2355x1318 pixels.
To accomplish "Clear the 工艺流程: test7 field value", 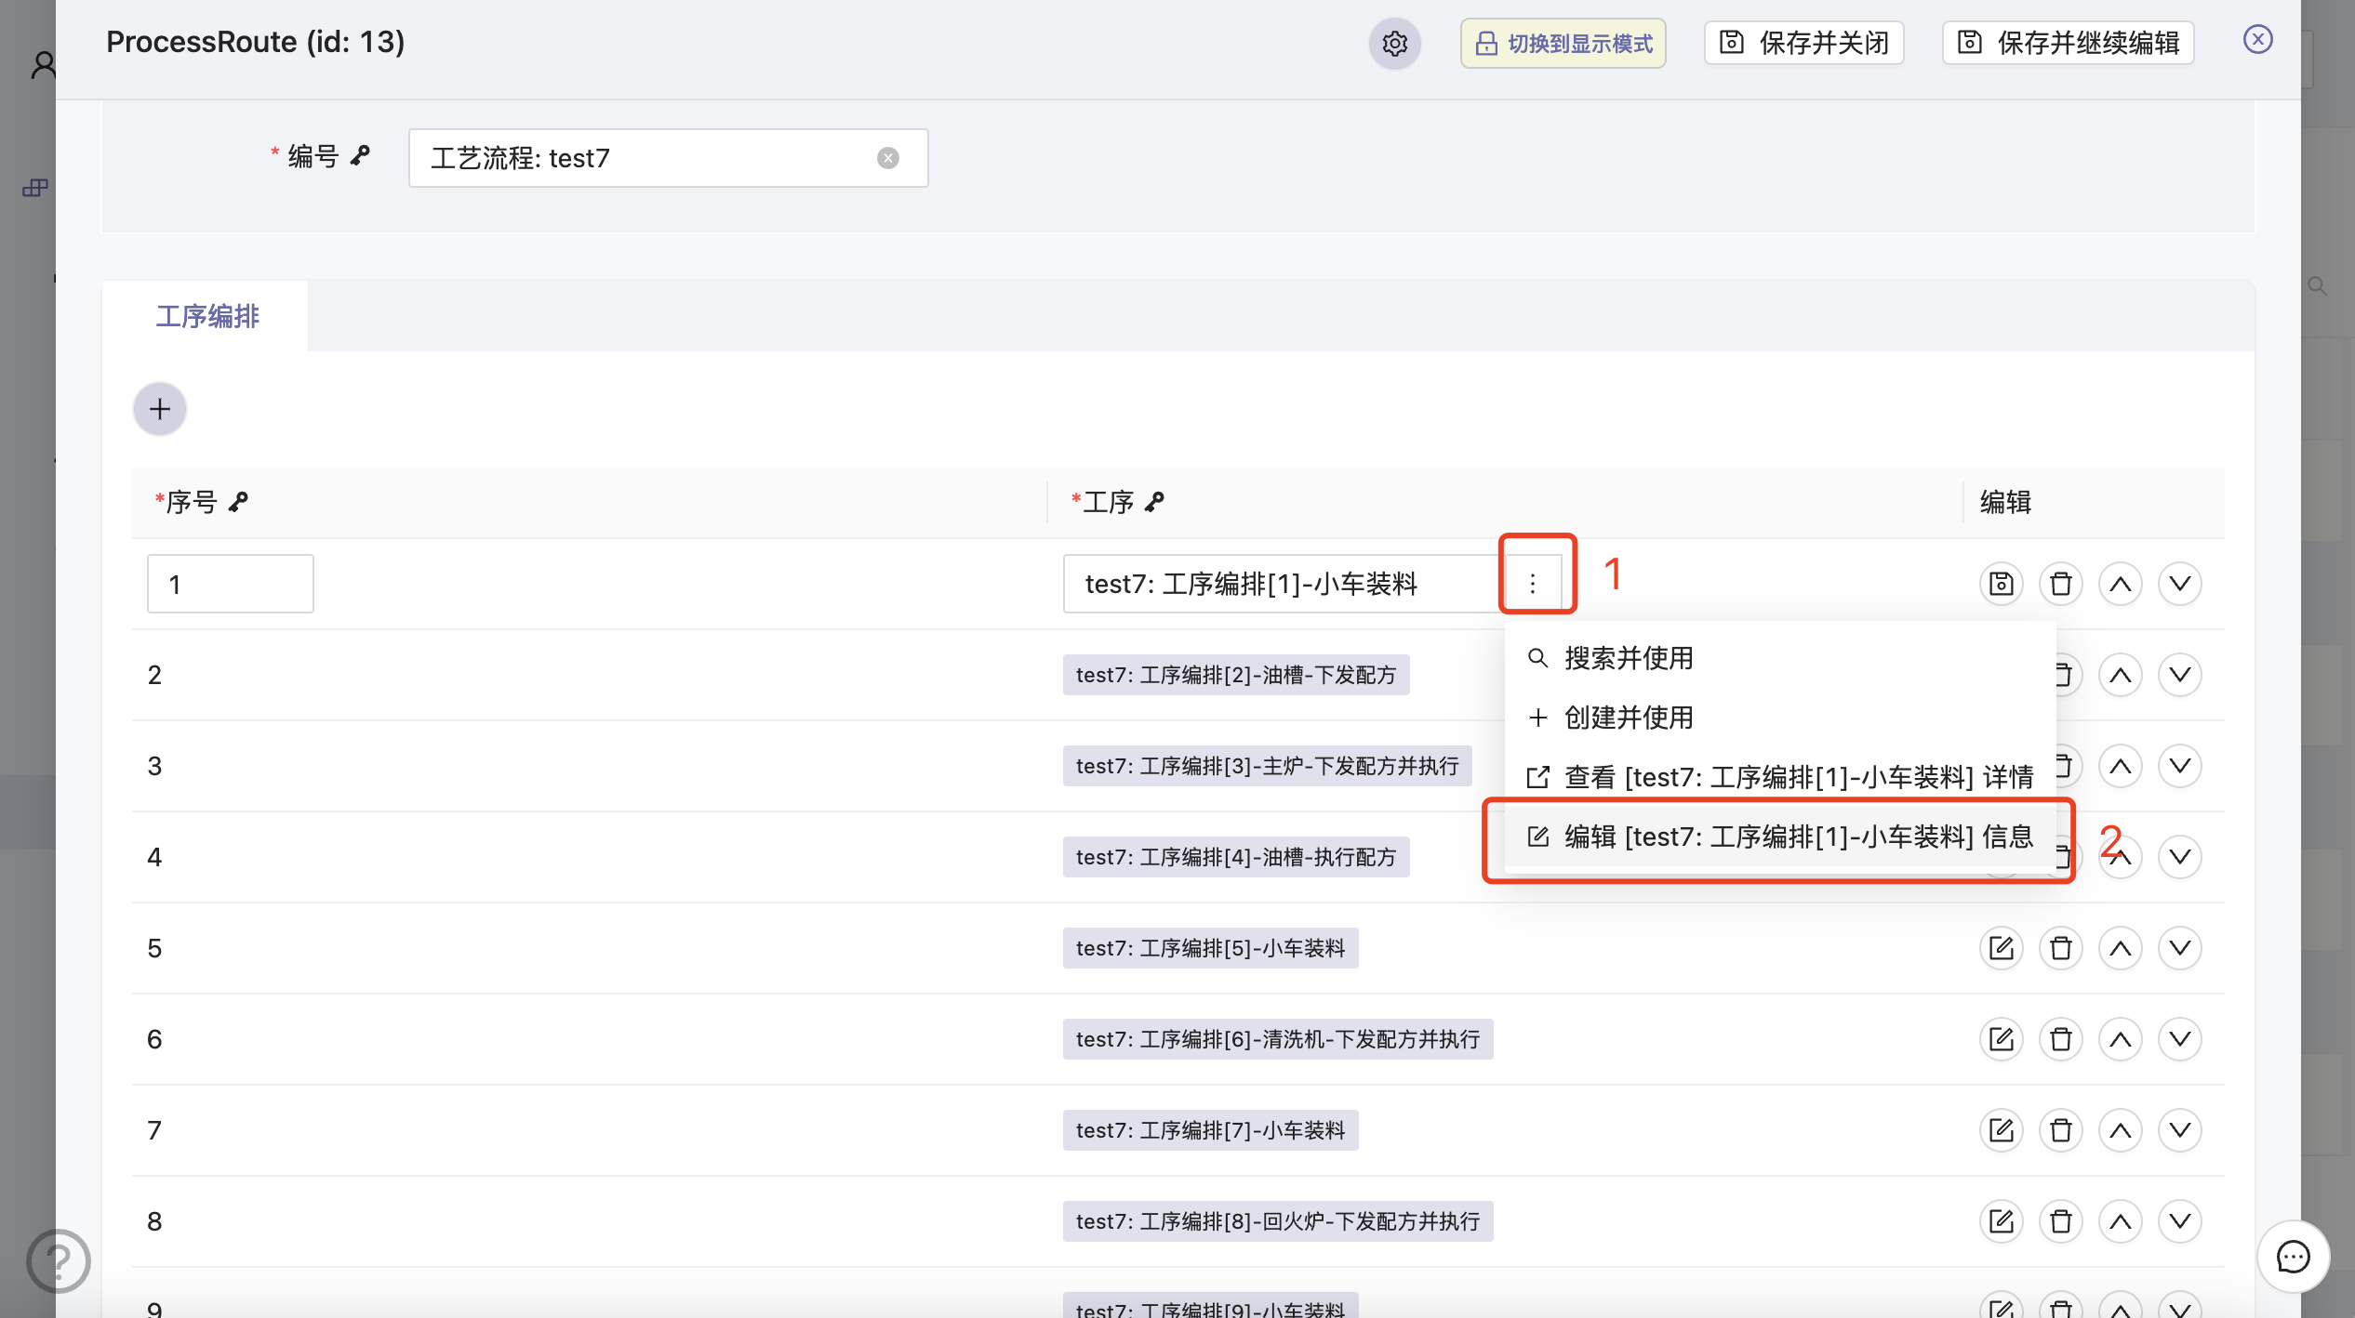I will (887, 158).
